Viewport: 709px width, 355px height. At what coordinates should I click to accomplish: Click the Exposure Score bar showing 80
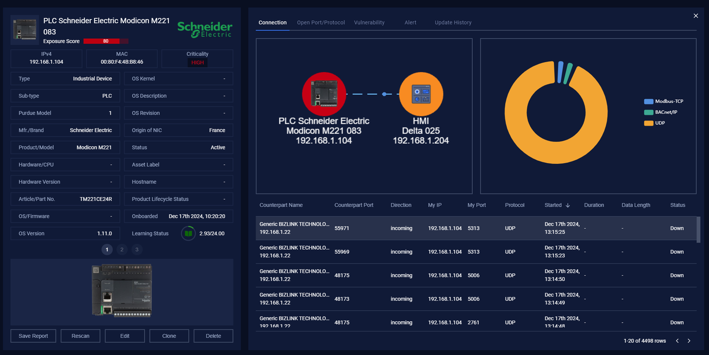tap(106, 41)
